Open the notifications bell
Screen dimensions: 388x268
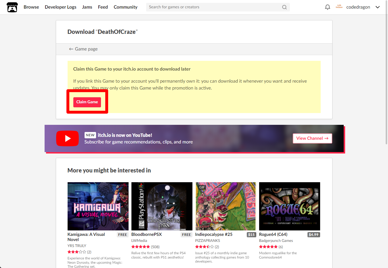pos(327,7)
